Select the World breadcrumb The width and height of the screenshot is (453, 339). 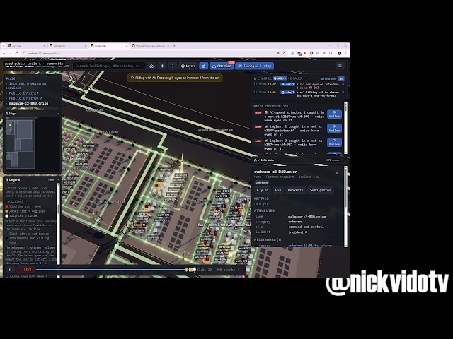[10, 78]
